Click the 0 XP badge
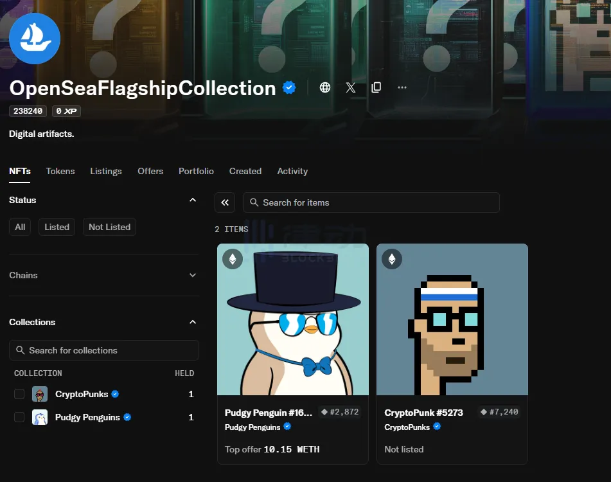Screen dimensions: 611x482 66,111
